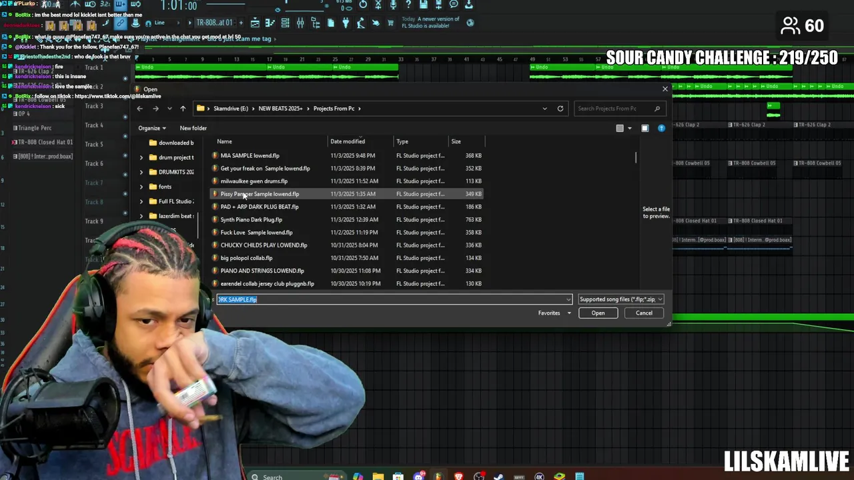Click the stamp tool icon beside link icon
The image size is (854, 480).
tap(135, 23)
